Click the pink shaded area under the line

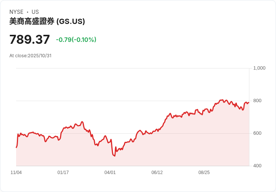tap(169, 150)
